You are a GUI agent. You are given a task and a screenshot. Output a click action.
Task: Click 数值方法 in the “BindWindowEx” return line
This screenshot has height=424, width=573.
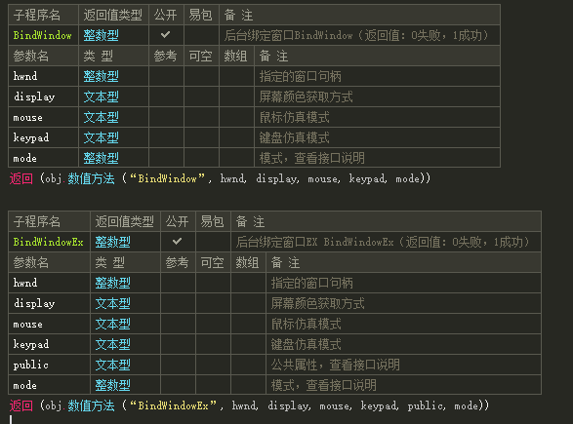[91, 405]
